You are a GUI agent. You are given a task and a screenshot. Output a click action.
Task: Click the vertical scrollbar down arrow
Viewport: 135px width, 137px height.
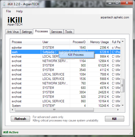[123, 105]
